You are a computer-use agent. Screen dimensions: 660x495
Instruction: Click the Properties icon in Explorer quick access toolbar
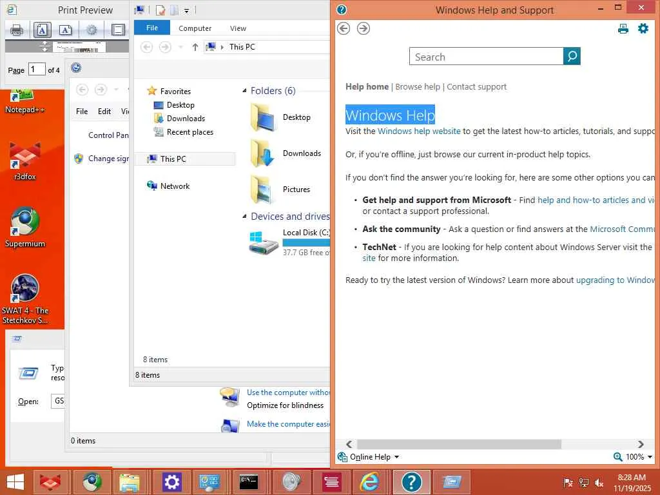pos(160,10)
